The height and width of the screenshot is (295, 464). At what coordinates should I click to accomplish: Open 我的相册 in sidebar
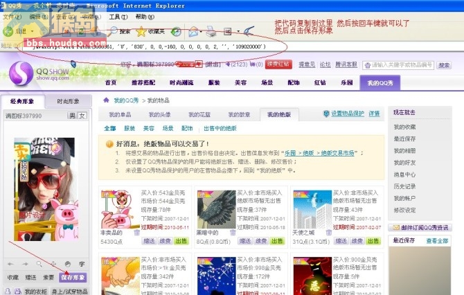(x=404, y=150)
